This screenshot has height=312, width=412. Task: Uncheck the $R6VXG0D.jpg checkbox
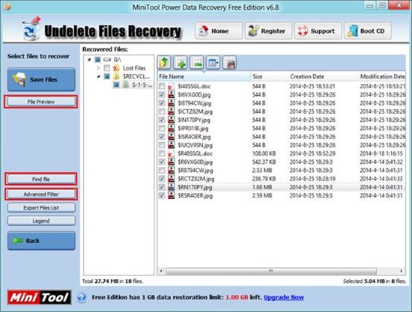[162, 162]
